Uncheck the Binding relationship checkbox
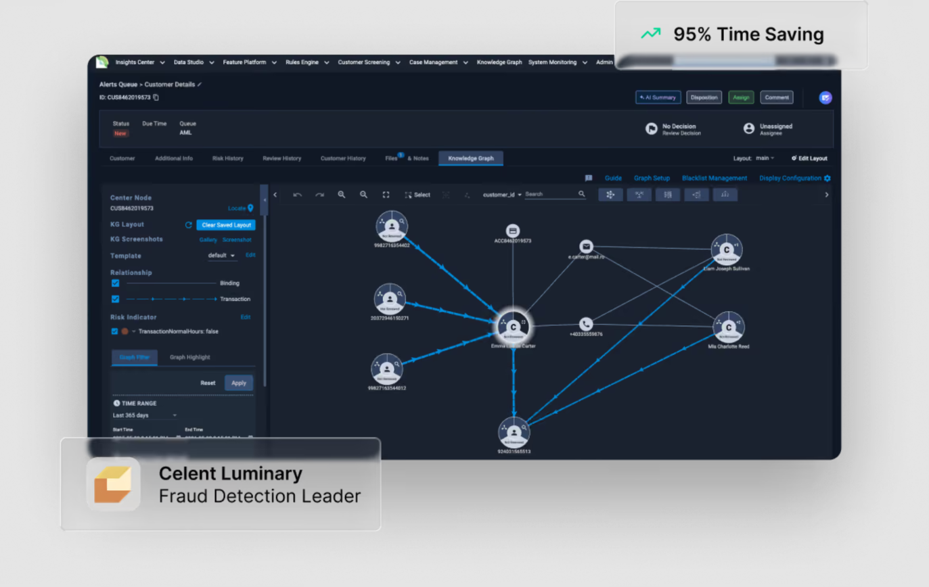Viewport: 929px width, 587px height. pos(116,283)
